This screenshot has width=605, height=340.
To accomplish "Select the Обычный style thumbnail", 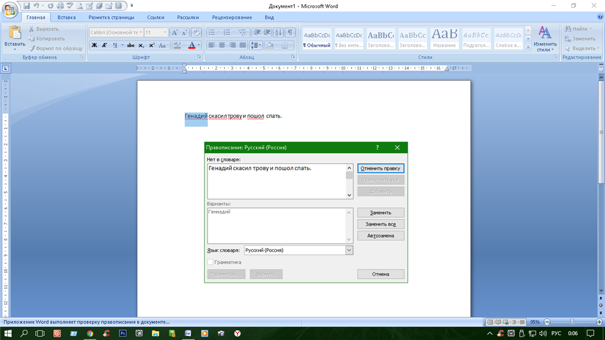I will 317,38.
